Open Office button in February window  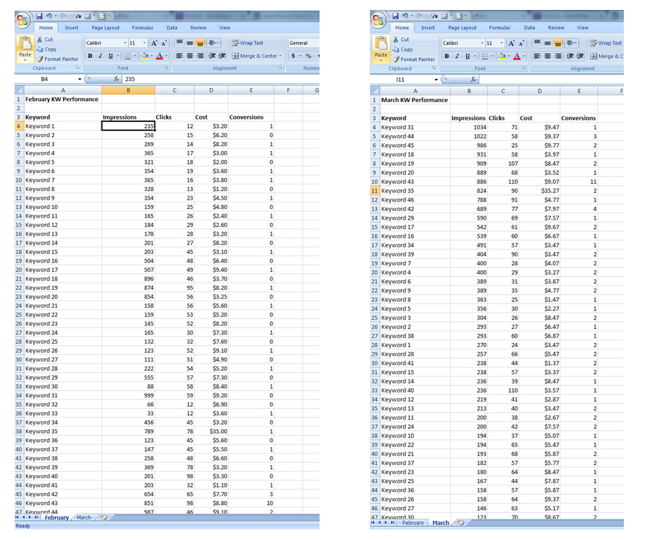tap(22, 20)
